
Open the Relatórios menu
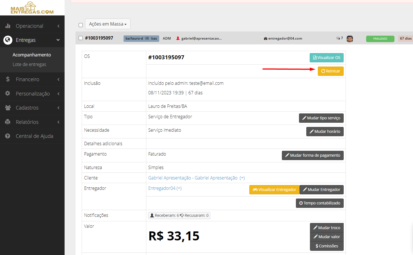click(32, 122)
